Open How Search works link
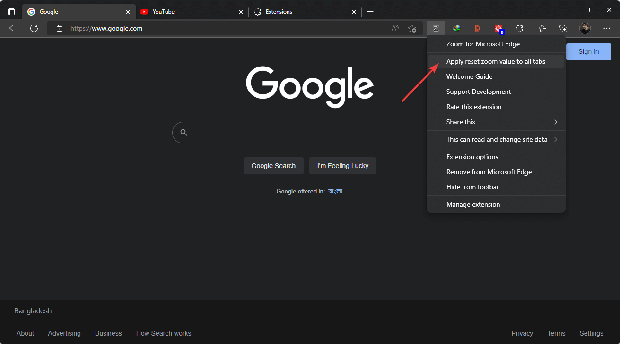The width and height of the screenshot is (620, 344). (x=164, y=333)
